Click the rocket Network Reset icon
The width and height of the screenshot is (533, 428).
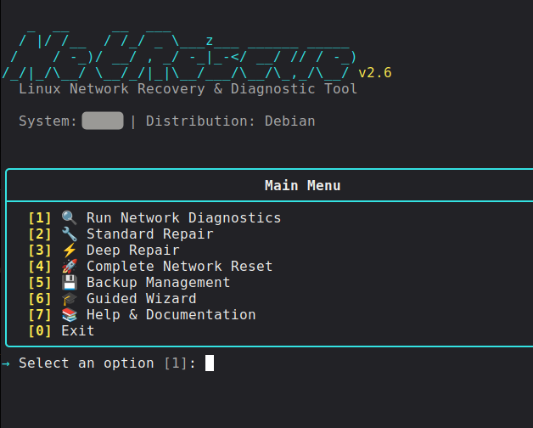pos(70,266)
